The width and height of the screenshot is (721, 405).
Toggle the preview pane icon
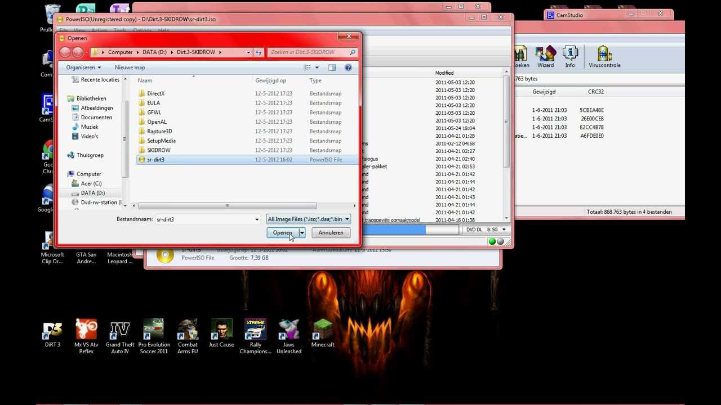332,67
